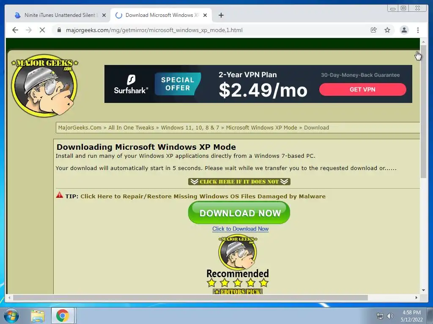Share this page via share icon
Screen dimensions: 433x324
pos(374,30)
